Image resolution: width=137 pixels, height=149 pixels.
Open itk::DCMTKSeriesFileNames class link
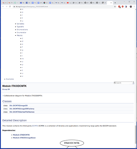tap(22, 112)
